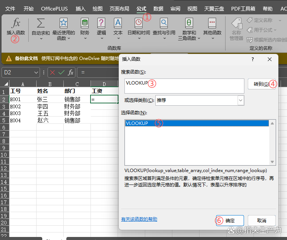This screenshot has height=240, width=287.
Task: Switch to the OfficePLUS tab
Action: point(54,9)
